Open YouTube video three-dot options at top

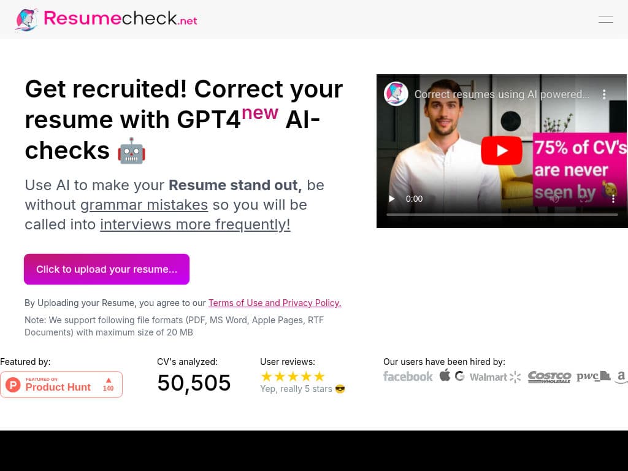[604, 94]
